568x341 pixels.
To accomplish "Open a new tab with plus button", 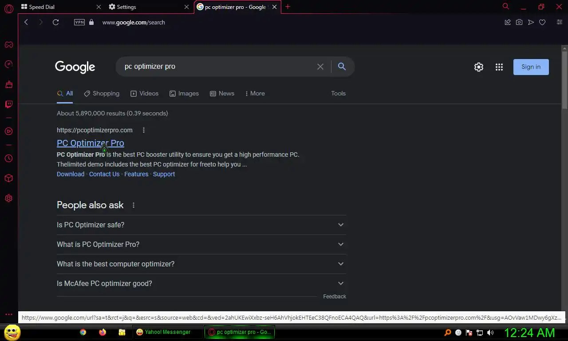I will pos(288,7).
